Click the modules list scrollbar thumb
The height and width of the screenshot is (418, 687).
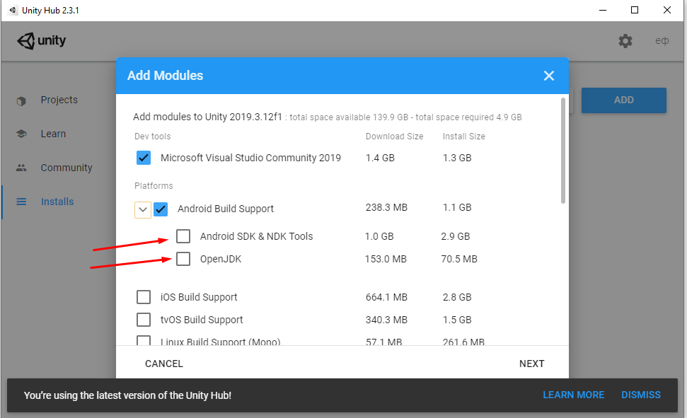coord(563,150)
